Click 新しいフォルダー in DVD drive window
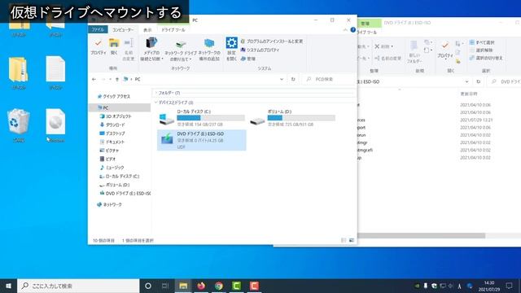 tap(414, 52)
